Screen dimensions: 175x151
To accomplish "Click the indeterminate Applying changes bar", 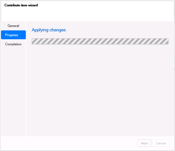I will pos(100,41).
